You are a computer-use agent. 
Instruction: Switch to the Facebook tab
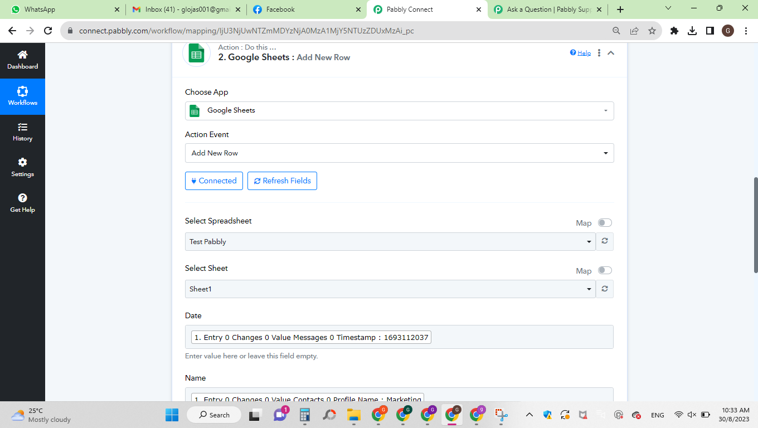point(305,9)
